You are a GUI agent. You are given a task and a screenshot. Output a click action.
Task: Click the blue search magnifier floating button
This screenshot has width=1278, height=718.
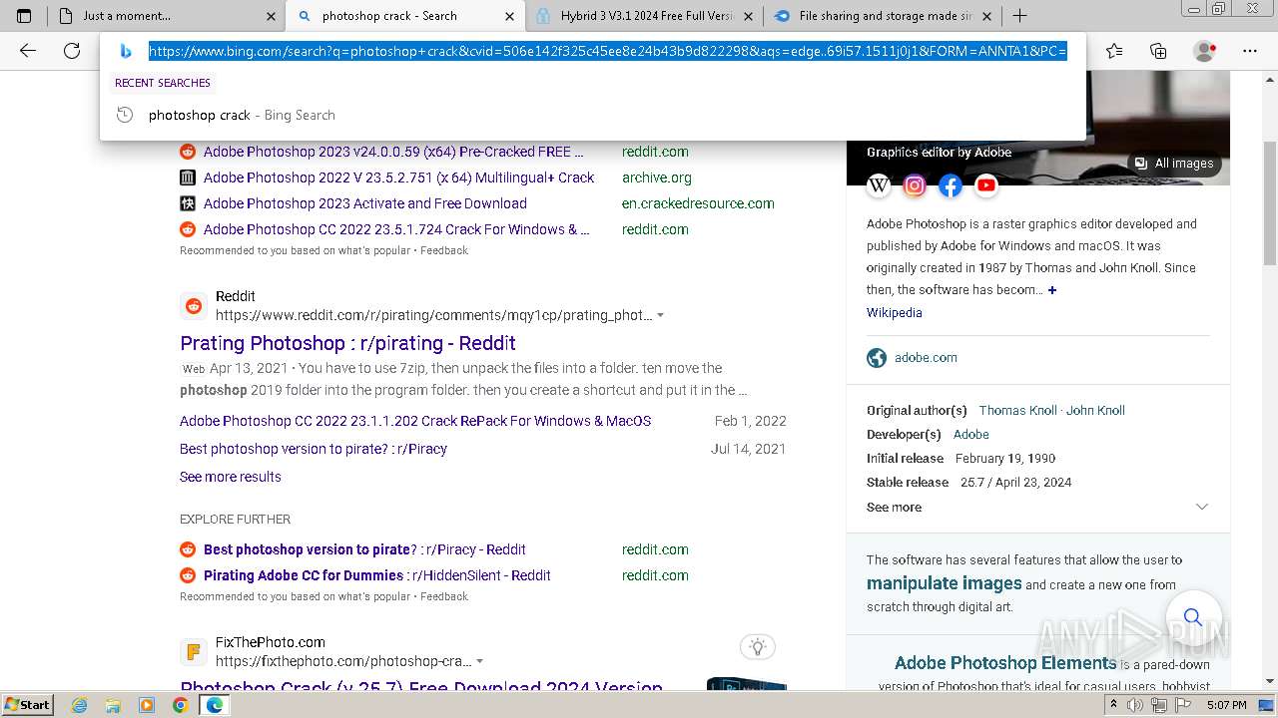click(x=1192, y=617)
